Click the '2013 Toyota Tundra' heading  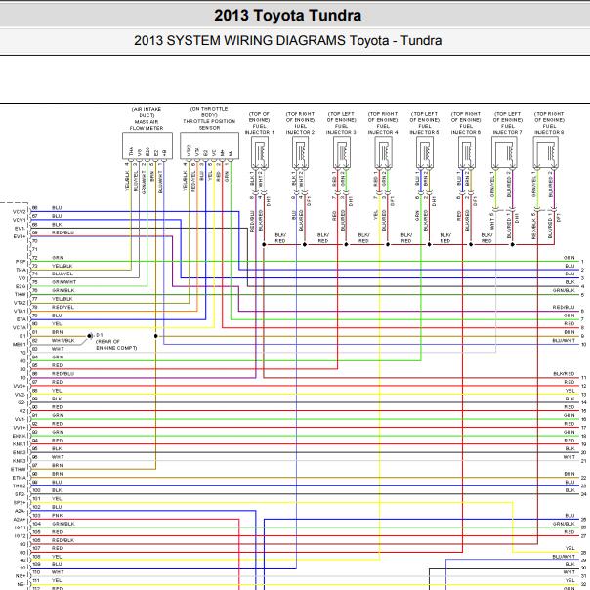(x=288, y=16)
